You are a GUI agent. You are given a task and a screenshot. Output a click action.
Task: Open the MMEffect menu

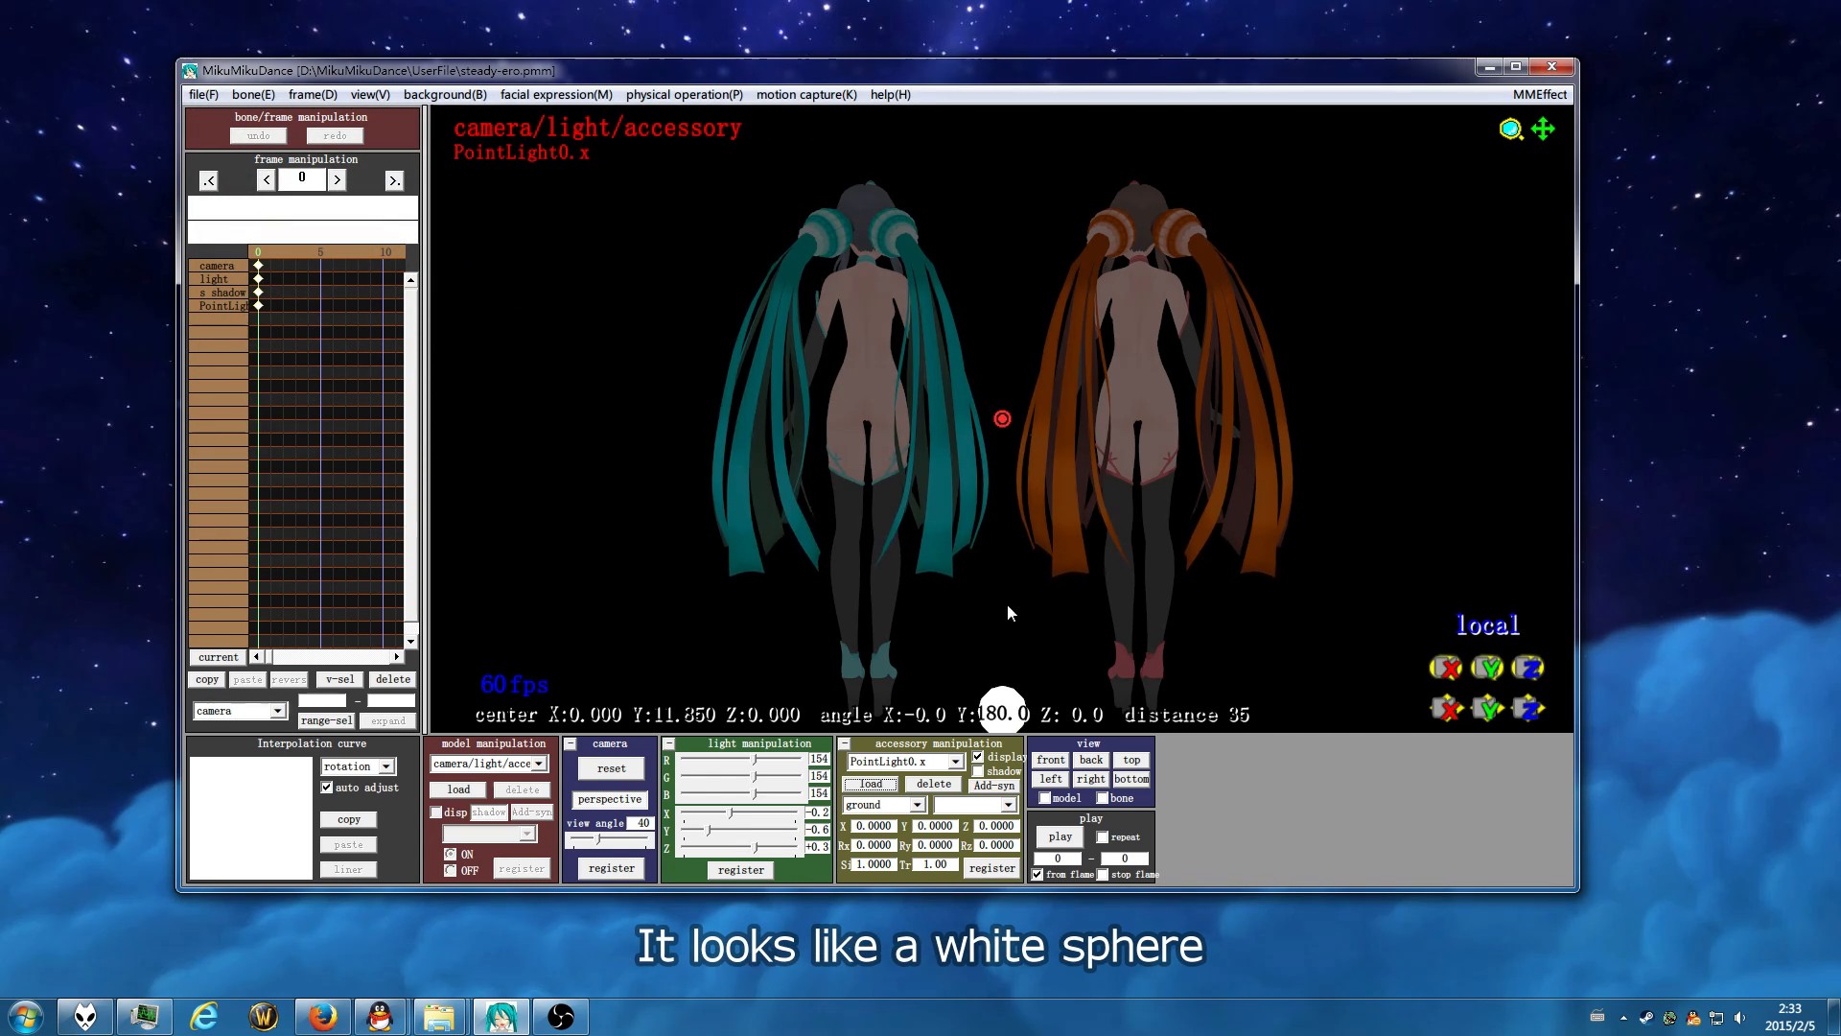click(1539, 95)
